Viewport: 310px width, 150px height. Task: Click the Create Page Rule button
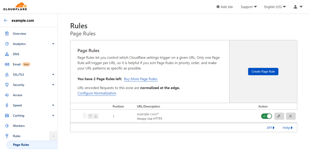pos(263,71)
